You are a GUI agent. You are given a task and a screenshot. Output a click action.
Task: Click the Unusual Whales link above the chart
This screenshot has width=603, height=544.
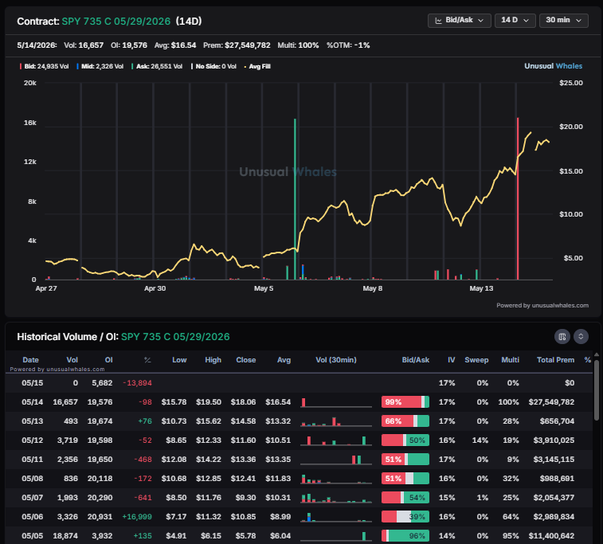click(553, 66)
